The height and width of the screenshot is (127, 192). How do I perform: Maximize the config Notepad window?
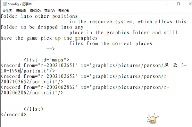tap(178, 4)
